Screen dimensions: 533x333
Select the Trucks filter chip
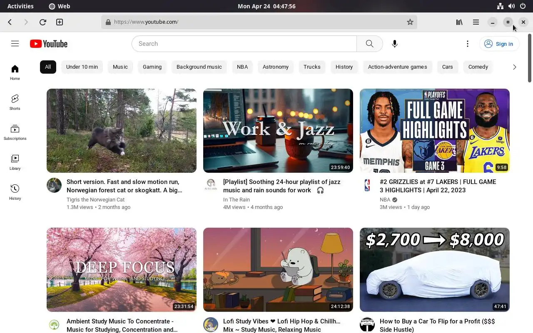click(x=312, y=67)
